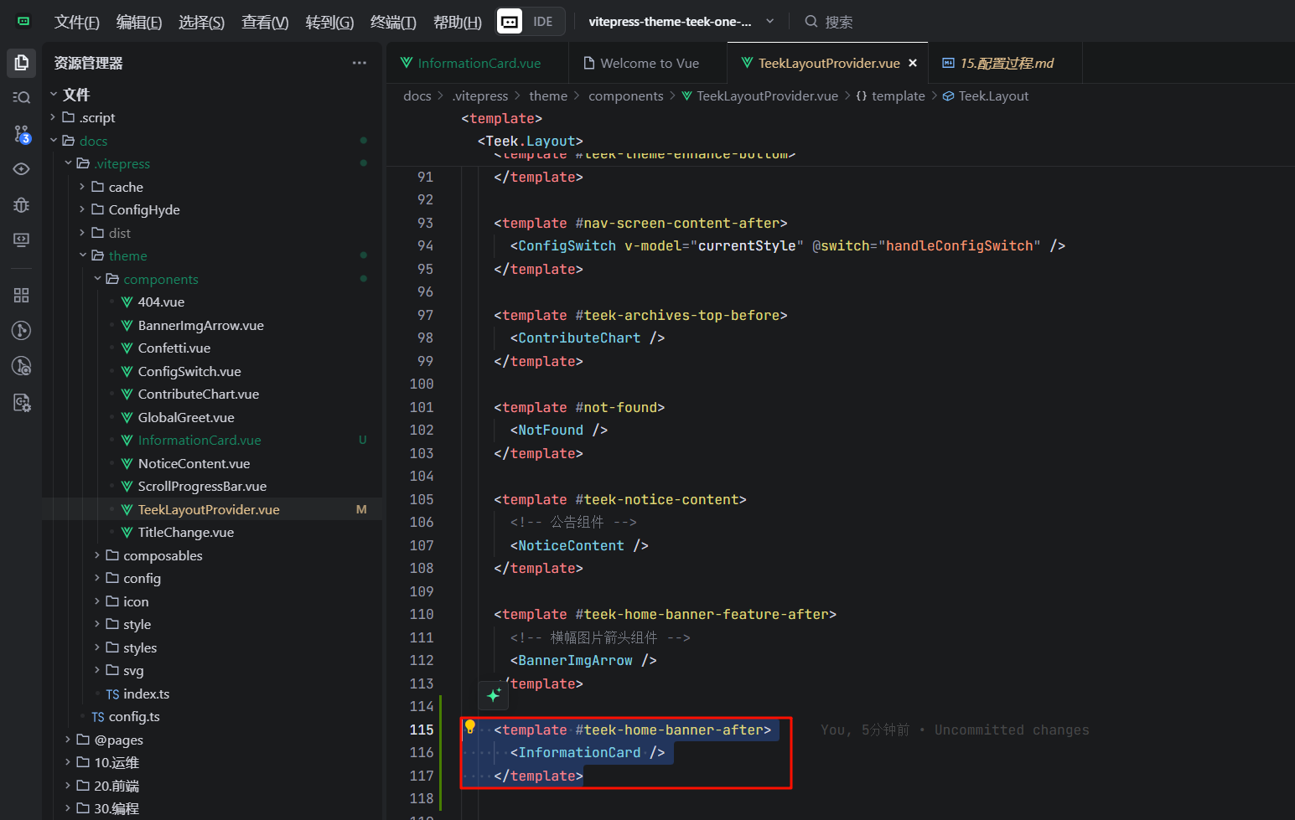Open the 查看(V) menu

pyautogui.click(x=265, y=23)
